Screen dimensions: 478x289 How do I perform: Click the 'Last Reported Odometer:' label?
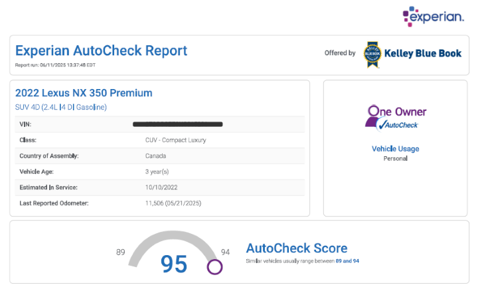pyautogui.click(x=54, y=203)
